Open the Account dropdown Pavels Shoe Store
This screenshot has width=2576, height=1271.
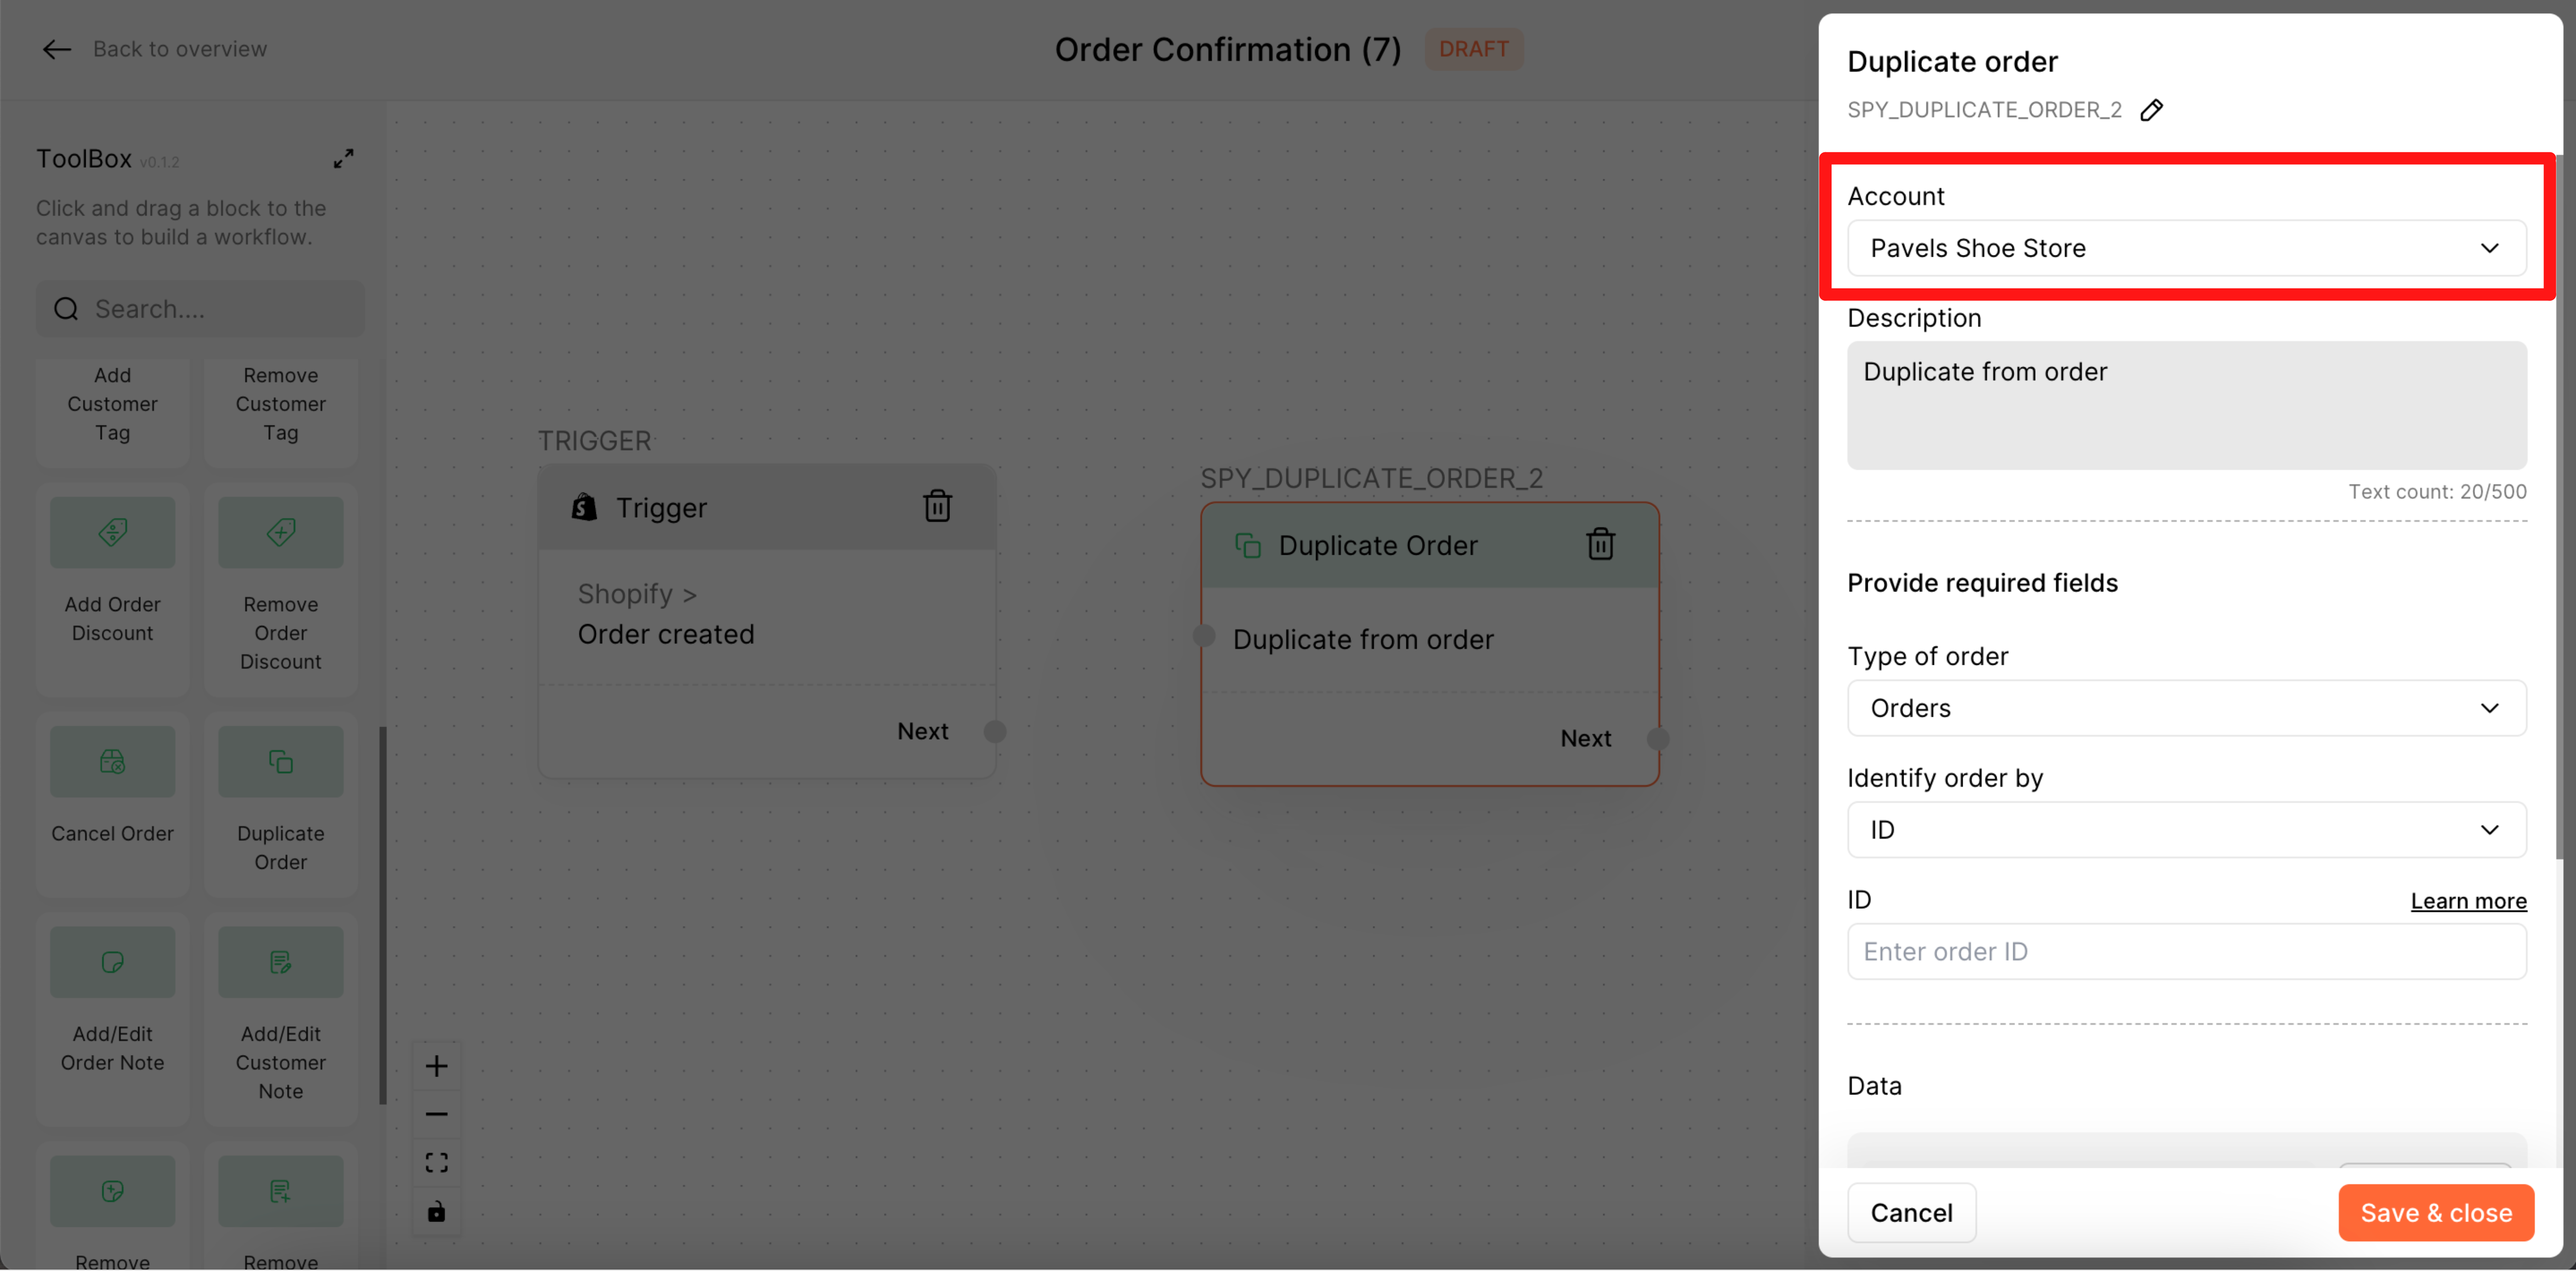tap(2186, 248)
